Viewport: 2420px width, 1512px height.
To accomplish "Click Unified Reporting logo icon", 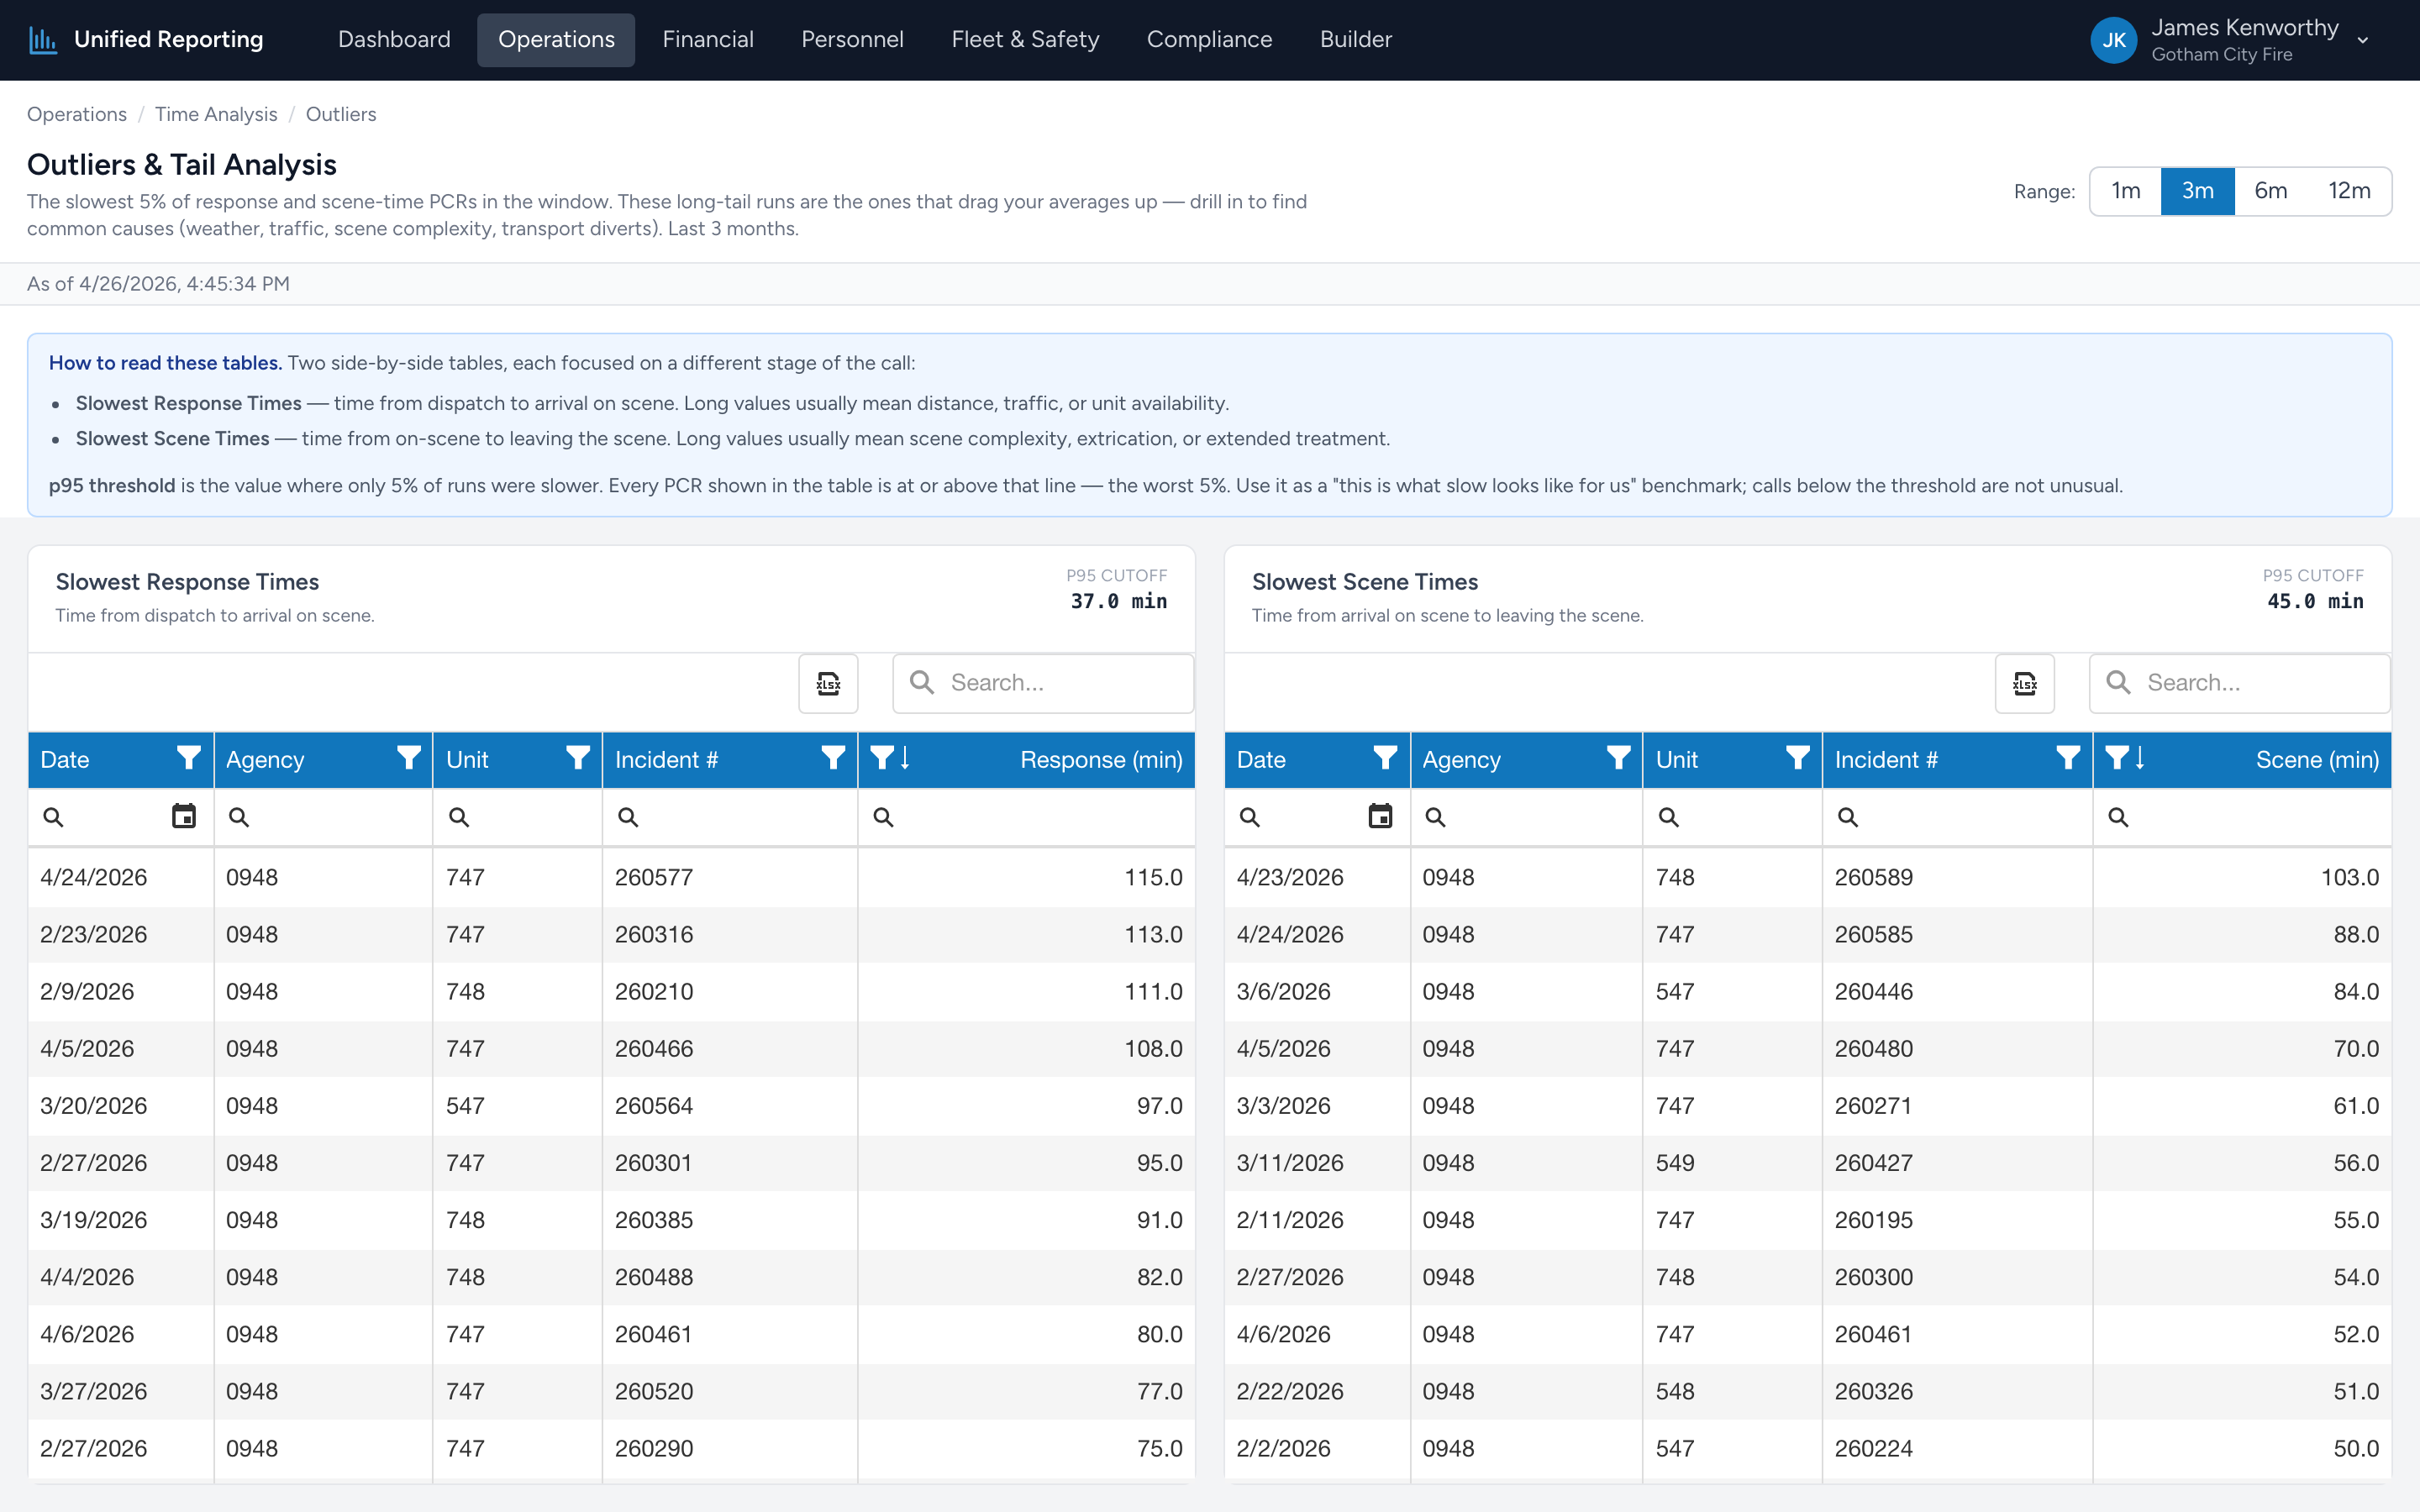I will pos(43,40).
